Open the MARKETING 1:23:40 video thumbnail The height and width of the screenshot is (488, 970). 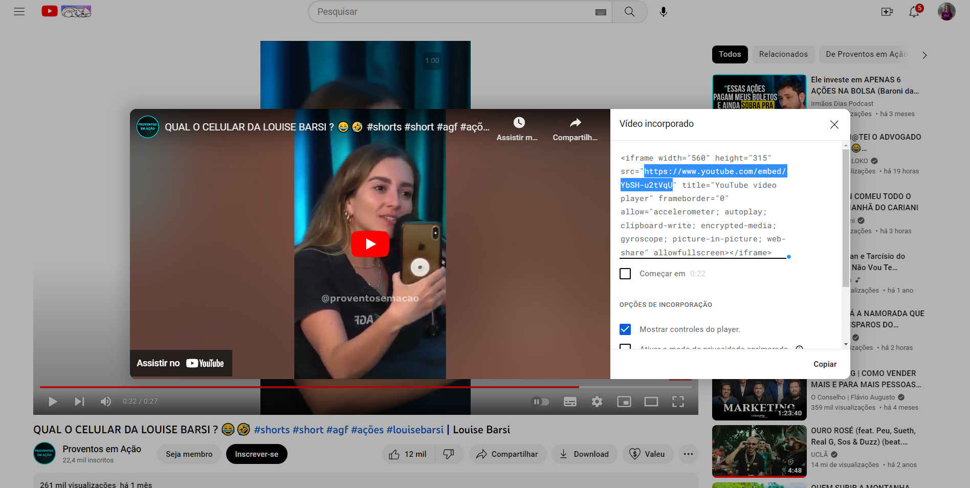point(759,400)
